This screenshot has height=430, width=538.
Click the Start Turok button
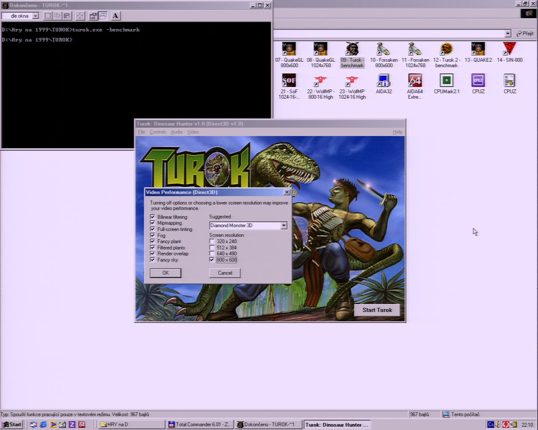tap(377, 310)
